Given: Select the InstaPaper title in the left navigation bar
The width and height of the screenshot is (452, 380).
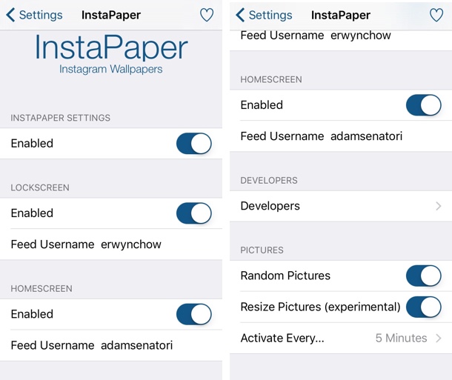Looking at the screenshot, I should pos(111,15).
